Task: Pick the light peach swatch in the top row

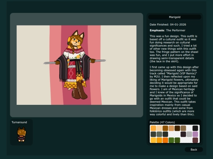Action: [x=159, y=128]
